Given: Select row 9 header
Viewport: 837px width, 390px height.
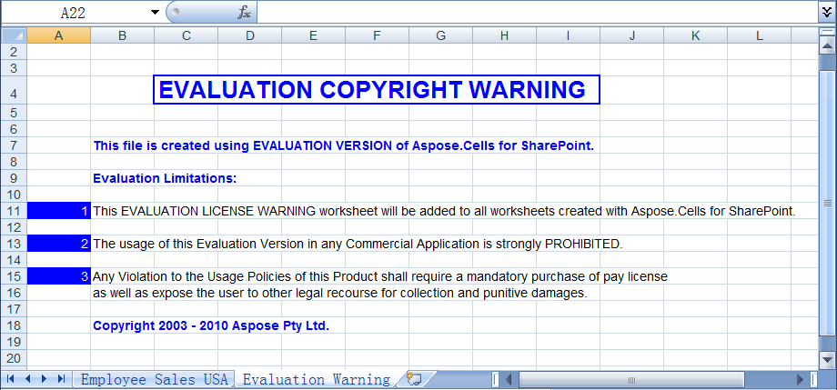Looking at the screenshot, I should 14,178.
